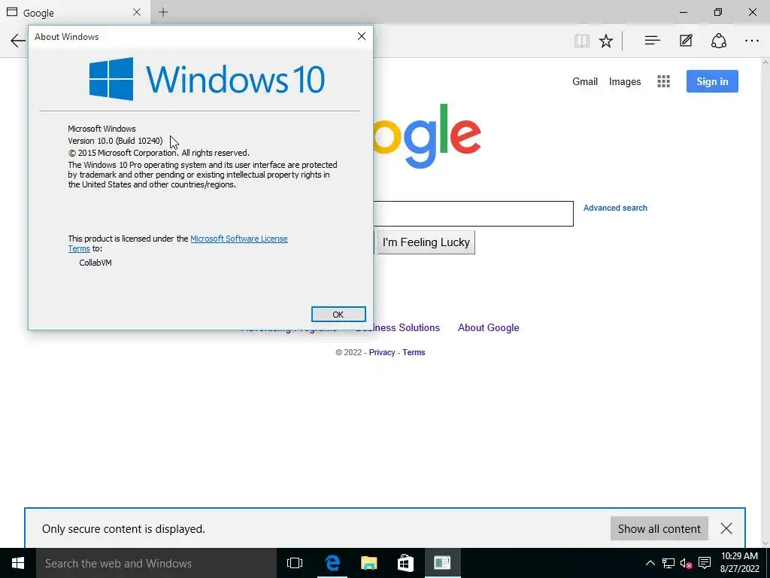The image size is (770, 578).
Task: Show hidden tray icons chevron
Action: pos(650,563)
